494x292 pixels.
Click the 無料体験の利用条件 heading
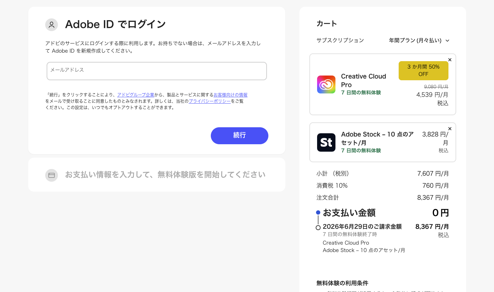click(343, 283)
